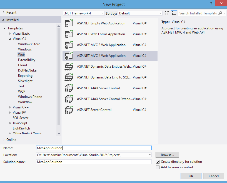Expand the Recent section

click(4, 12)
